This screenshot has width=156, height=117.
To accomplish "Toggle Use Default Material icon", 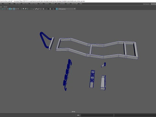I will point(12,9).
